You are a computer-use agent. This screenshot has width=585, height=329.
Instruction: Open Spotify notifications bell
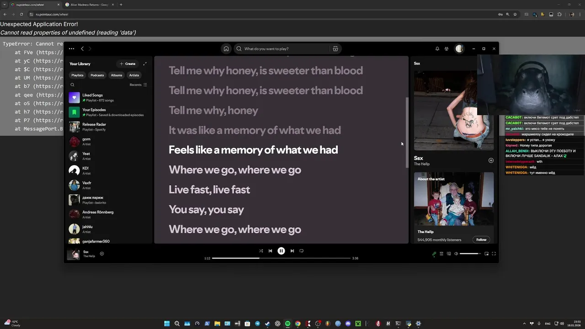click(x=437, y=49)
